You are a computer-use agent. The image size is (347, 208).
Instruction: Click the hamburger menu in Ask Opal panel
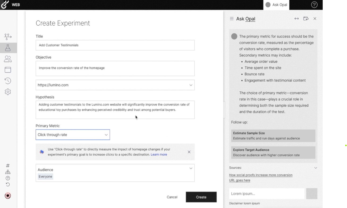[x=231, y=19]
